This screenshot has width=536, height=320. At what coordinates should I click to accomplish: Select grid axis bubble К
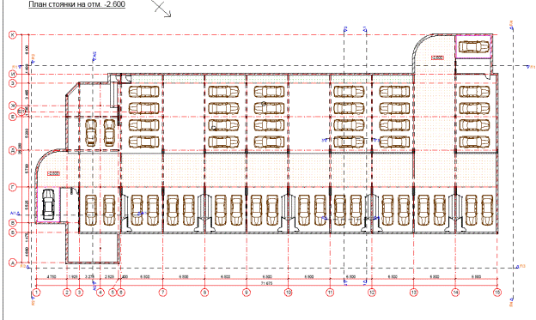tap(13, 34)
